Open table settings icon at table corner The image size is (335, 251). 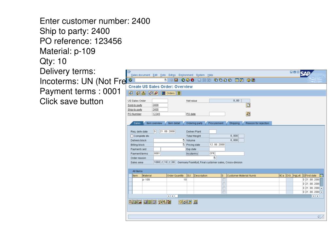(x=322, y=176)
